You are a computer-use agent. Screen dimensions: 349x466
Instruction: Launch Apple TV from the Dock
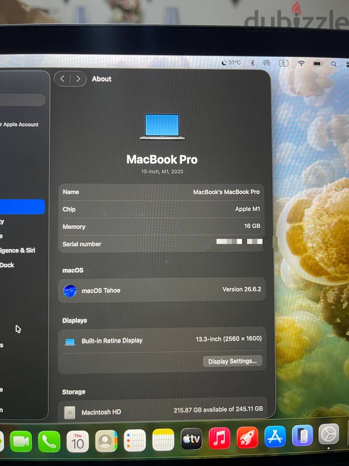point(192,439)
